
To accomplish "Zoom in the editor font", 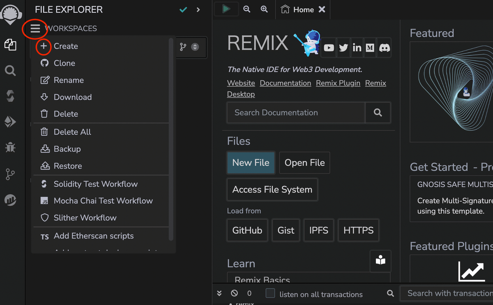I will tap(264, 9).
